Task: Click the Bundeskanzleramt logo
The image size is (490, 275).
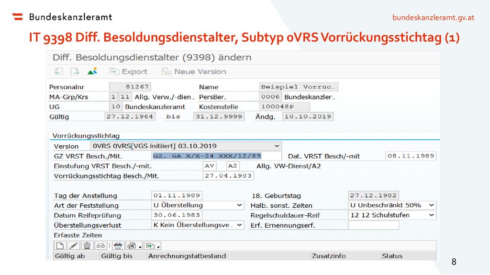Action: pyautogui.click(x=62, y=17)
